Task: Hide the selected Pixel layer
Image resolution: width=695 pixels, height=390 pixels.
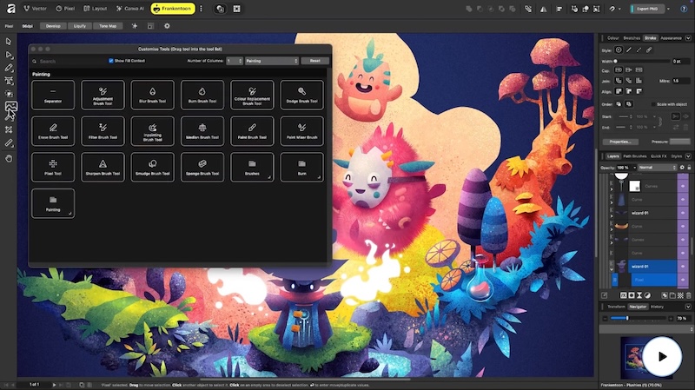Action: tap(684, 281)
